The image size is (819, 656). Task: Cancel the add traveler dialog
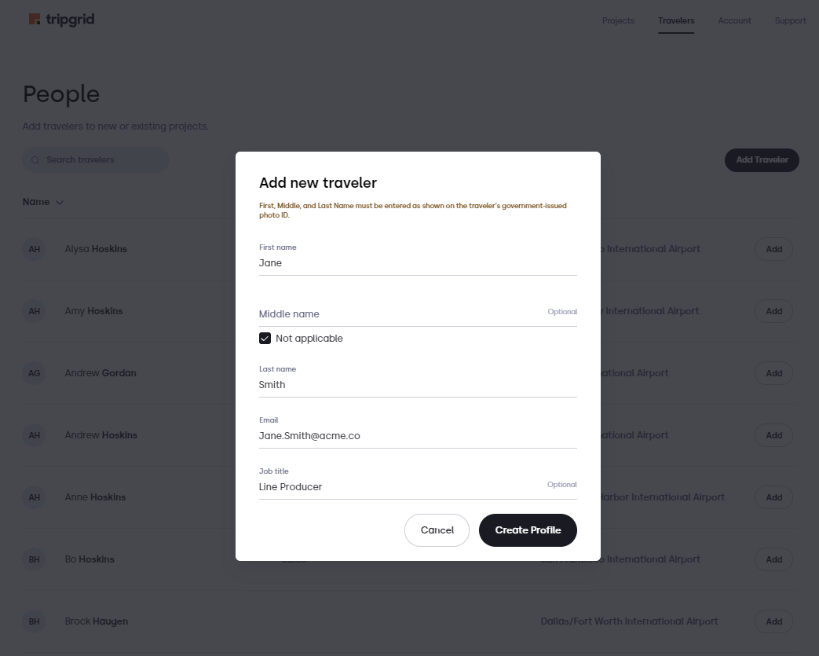(437, 530)
